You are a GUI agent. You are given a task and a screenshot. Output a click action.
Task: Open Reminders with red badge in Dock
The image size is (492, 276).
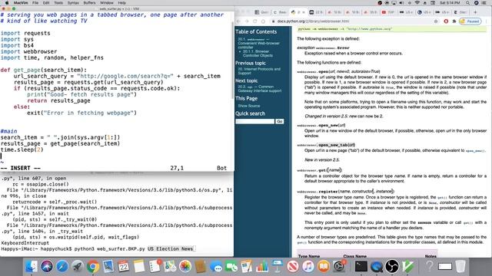pos(155,267)
